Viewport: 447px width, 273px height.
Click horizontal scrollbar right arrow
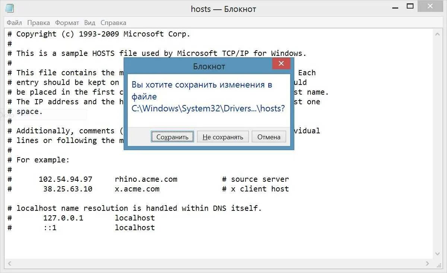click(428, 263)
